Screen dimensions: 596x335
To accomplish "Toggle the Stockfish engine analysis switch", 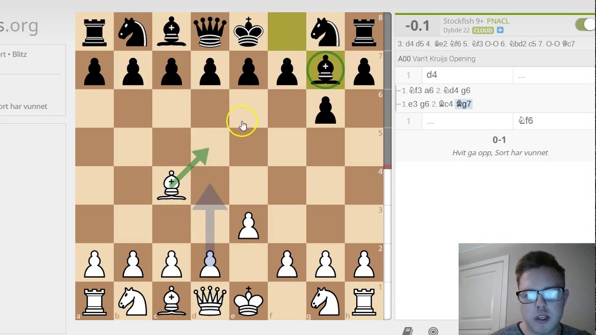I will [x=585, y=25].
